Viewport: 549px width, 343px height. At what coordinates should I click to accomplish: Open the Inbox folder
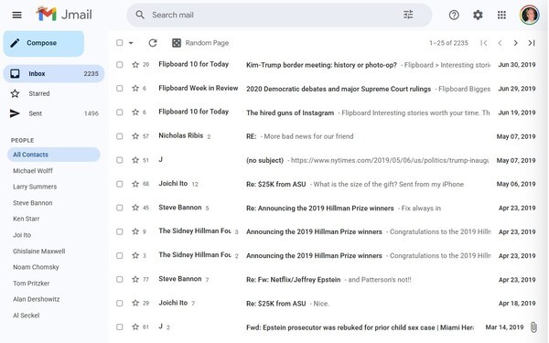point(54,73)
